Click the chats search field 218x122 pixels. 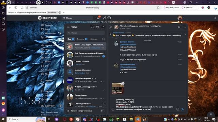coord(86,33)
